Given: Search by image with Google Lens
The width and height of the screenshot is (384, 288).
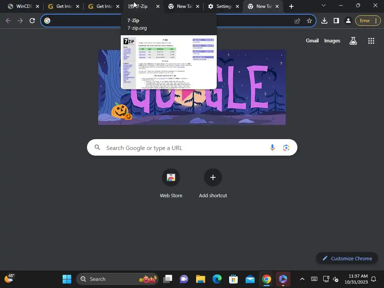Looking at the screenshot, I should coord(286,148).
